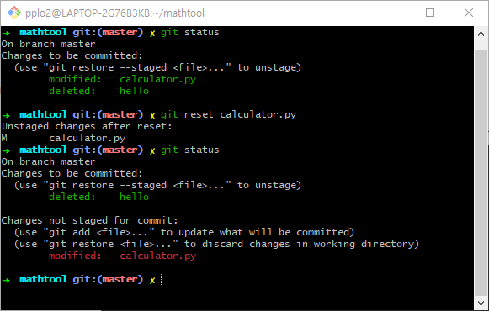The width and height of the screenshot is (489, 311).
Task: Click the underlined calculator.py in the git reset command
Action: (258, 114)
